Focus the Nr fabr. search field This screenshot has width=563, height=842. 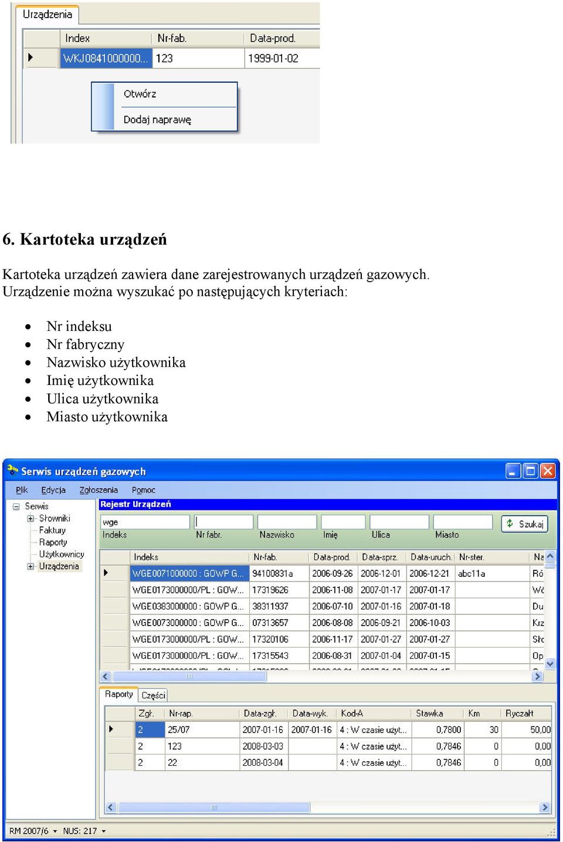tap(223, 522)
